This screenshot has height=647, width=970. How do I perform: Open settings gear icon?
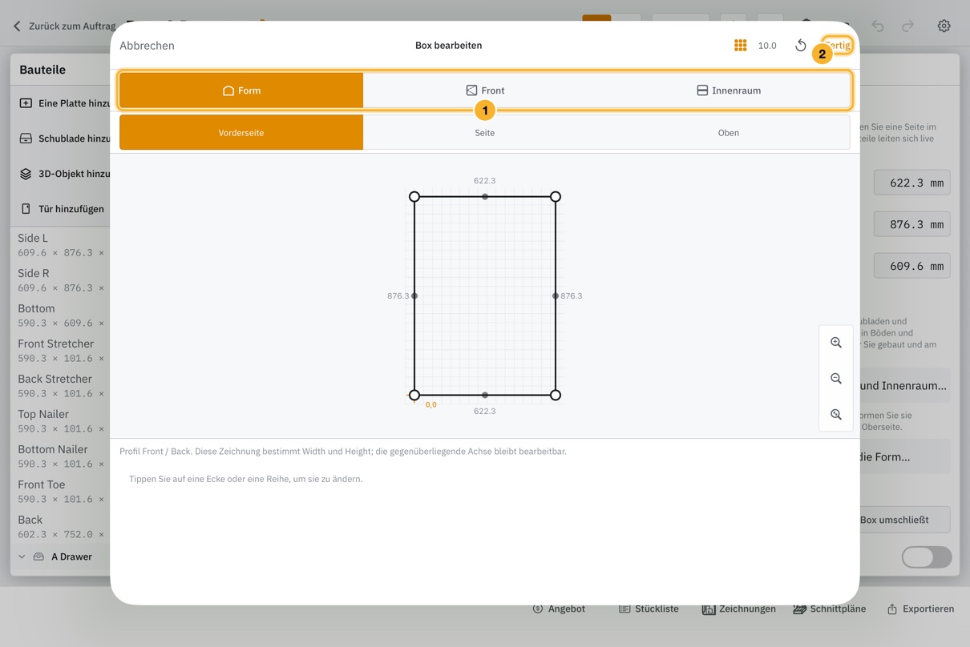[x=944, y=26]
